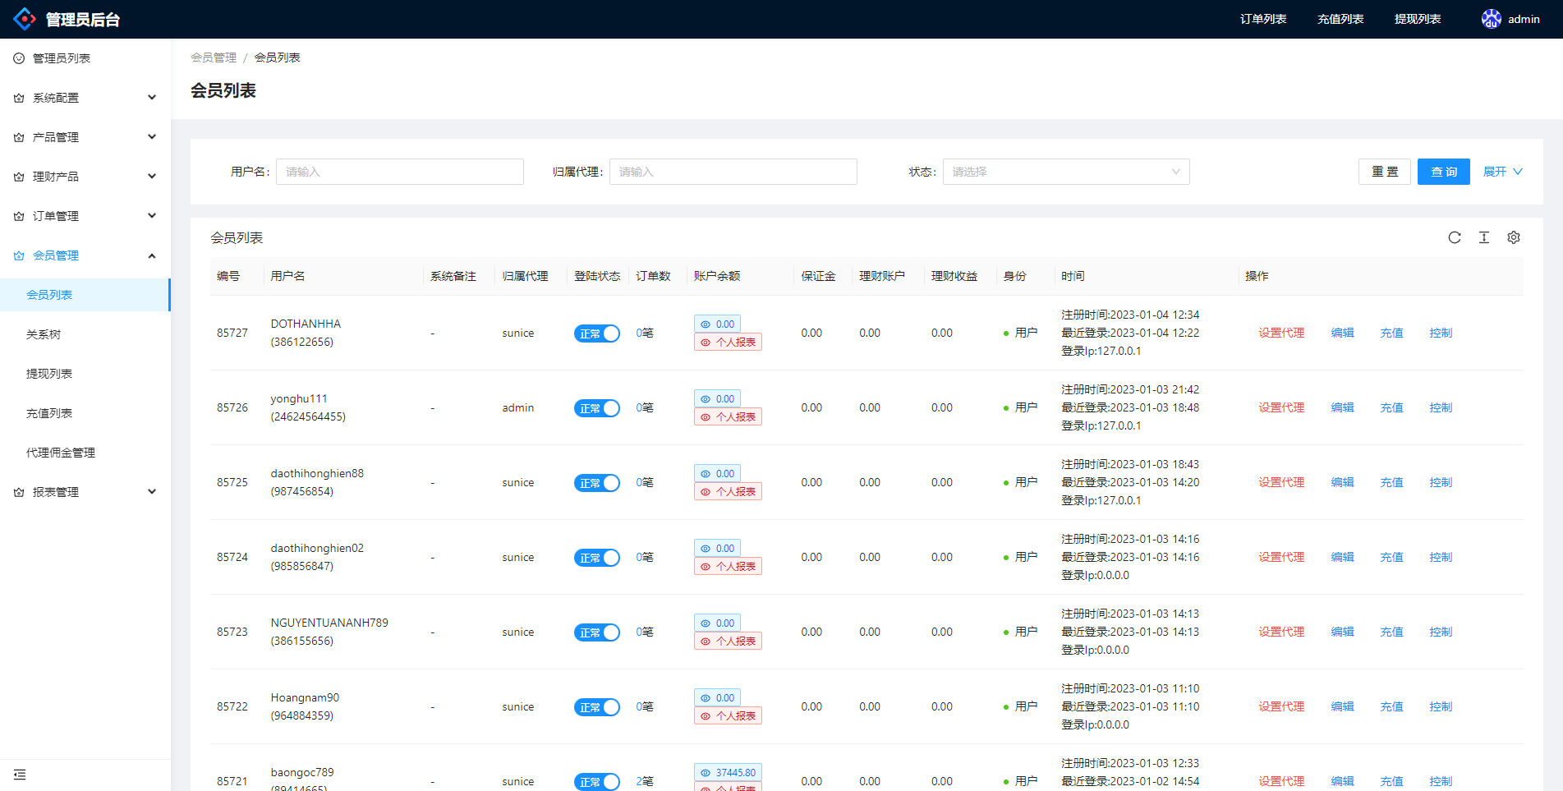Open the table column settings gear
1563x791 pixels.
(x=1514, y=237)
